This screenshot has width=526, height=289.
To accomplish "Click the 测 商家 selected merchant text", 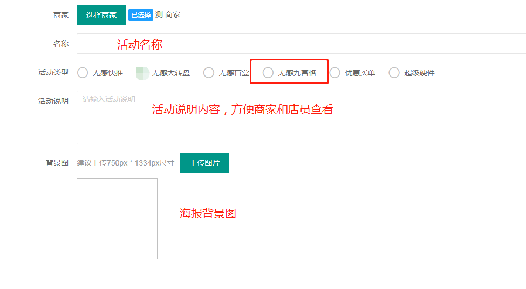I will point(168,15).
